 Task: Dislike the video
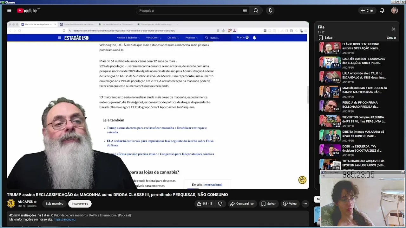(x=220, y=204)
